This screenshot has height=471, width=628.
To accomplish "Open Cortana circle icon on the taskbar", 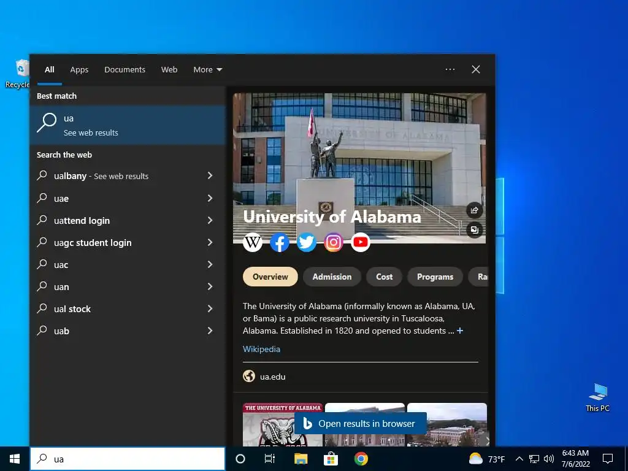I will (240, 459).
